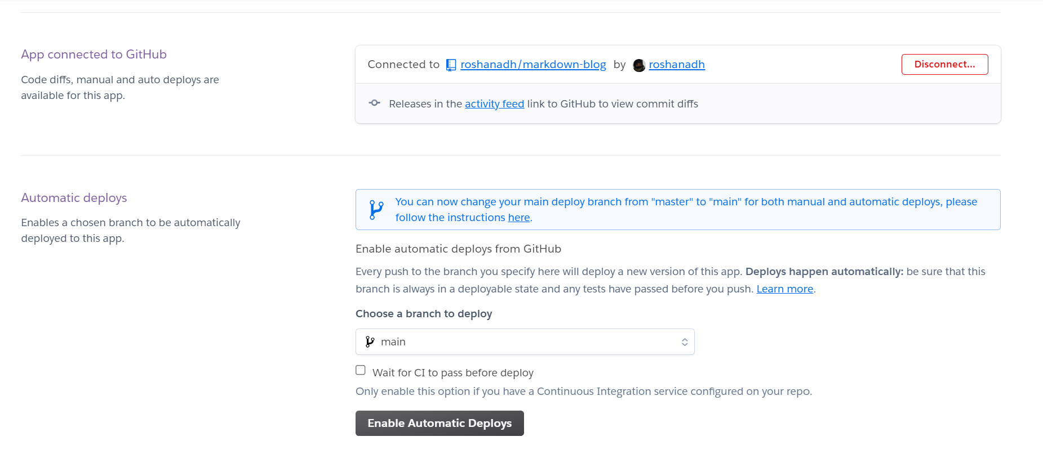Click the repository book icon beside markdown-blog
Image resolution: width=1043 pixels, height=450 pixels.
tap(451, 65)
